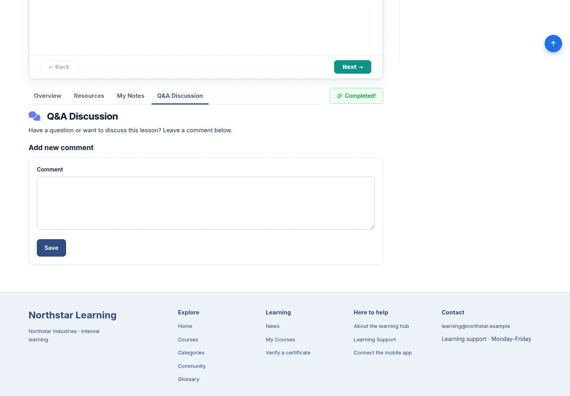
Task: Click 'Learning support · Monday–Friday' text
Action: 486,339
